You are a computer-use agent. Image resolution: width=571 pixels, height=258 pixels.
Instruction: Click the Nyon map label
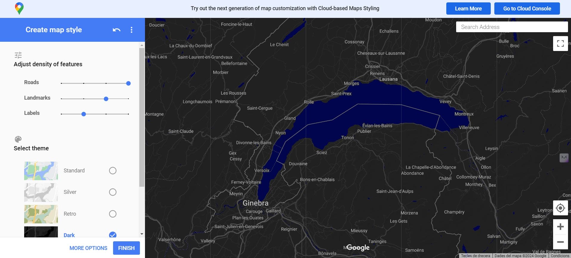(x=280, y=133)
